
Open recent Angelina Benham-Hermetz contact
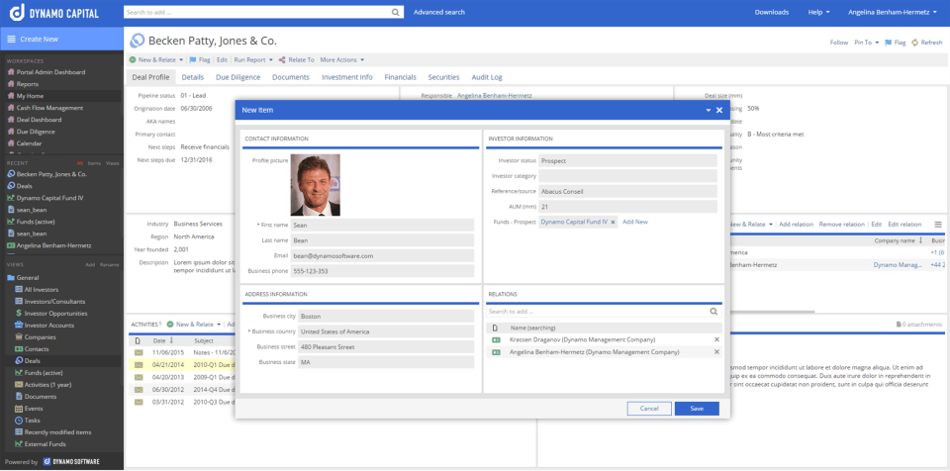click(53, 245)
